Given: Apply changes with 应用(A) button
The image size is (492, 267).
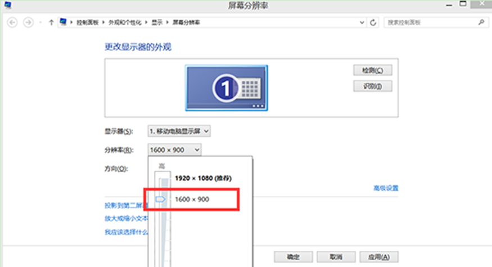Looking at the screenshot, I should (x=379, y=257).
